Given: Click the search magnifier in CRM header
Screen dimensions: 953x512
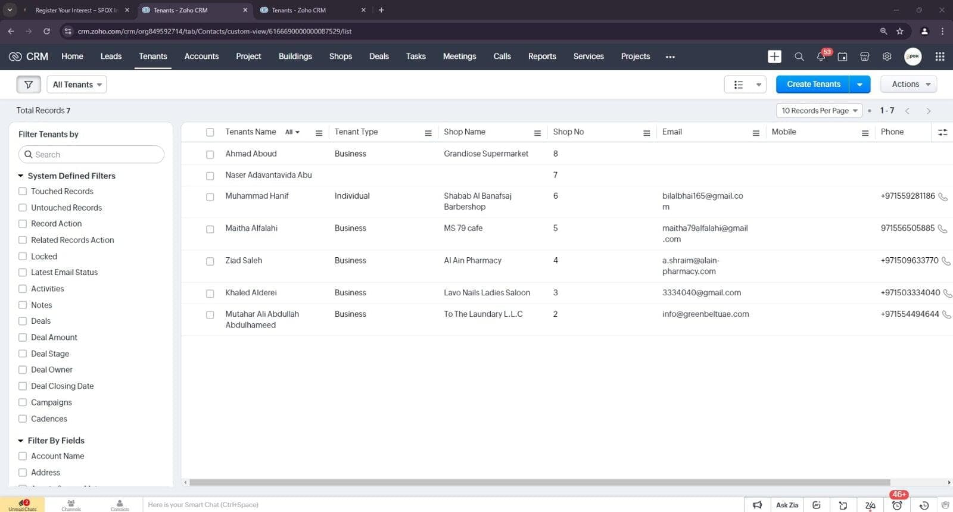Looking at the screenshot, I should pos(799,57).
